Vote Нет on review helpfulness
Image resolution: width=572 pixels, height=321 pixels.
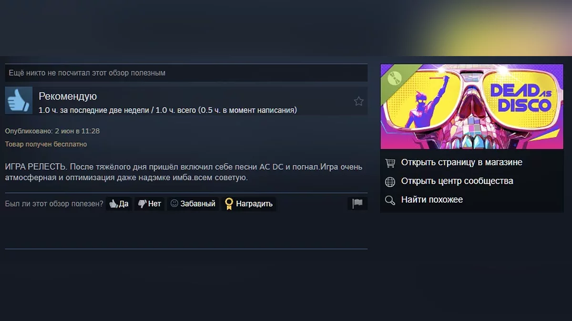click(x=149, y=204)
